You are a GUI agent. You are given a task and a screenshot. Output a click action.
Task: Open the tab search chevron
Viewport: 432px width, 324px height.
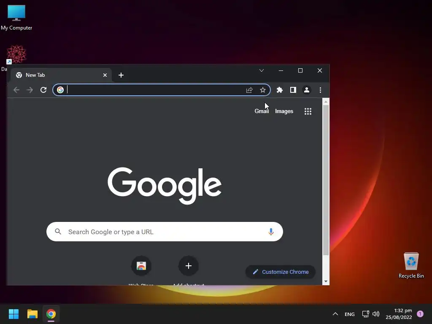point(262,70)
